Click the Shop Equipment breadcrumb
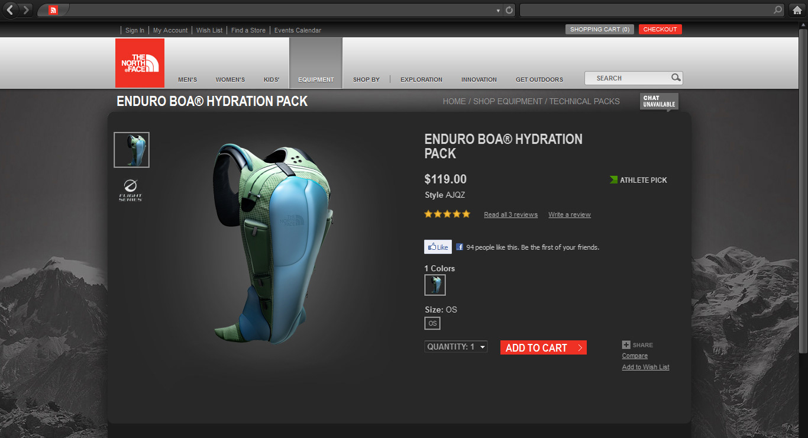 (508, 101)
